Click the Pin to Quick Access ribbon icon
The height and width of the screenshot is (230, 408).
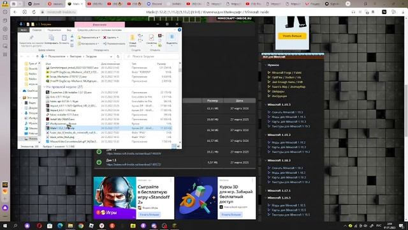(31, 38)
